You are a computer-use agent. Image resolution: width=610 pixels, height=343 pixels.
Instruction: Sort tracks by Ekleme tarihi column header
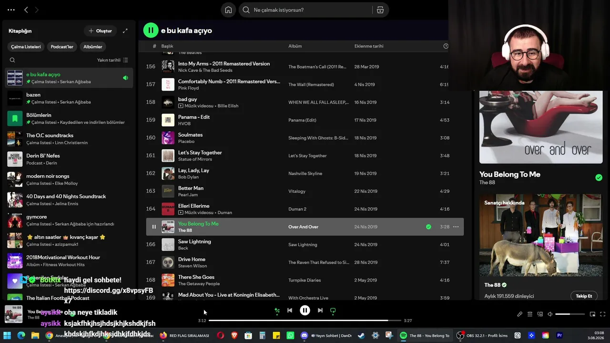369,46
